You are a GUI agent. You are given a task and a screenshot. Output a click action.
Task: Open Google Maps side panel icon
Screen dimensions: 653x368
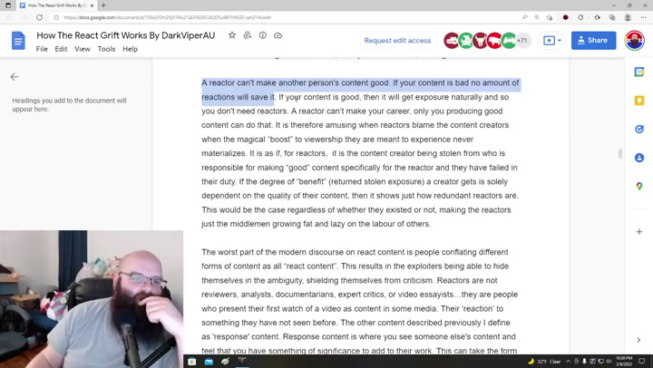[x=639, y=186]
